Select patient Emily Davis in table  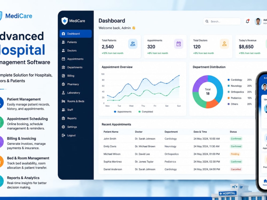click(110, 146)
